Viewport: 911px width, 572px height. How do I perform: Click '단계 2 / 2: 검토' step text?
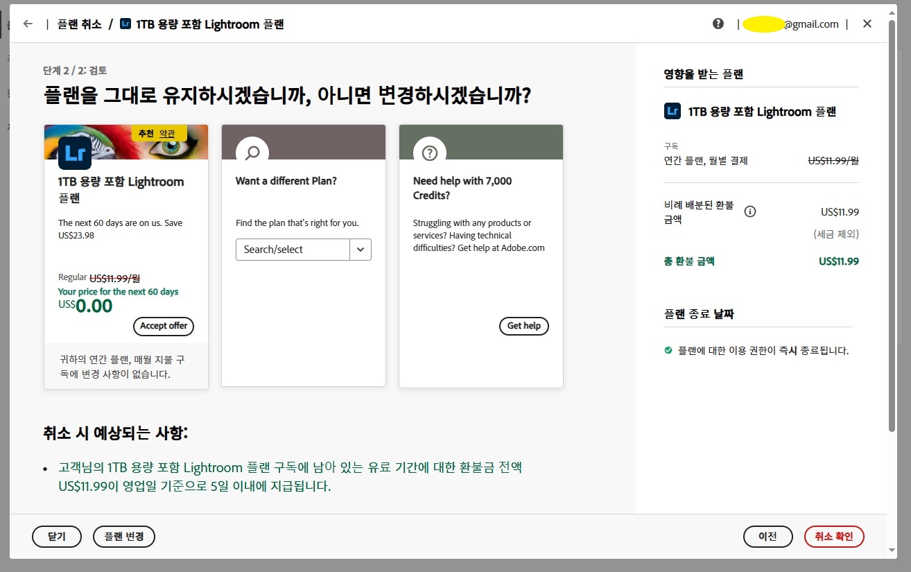click(75, 70)
